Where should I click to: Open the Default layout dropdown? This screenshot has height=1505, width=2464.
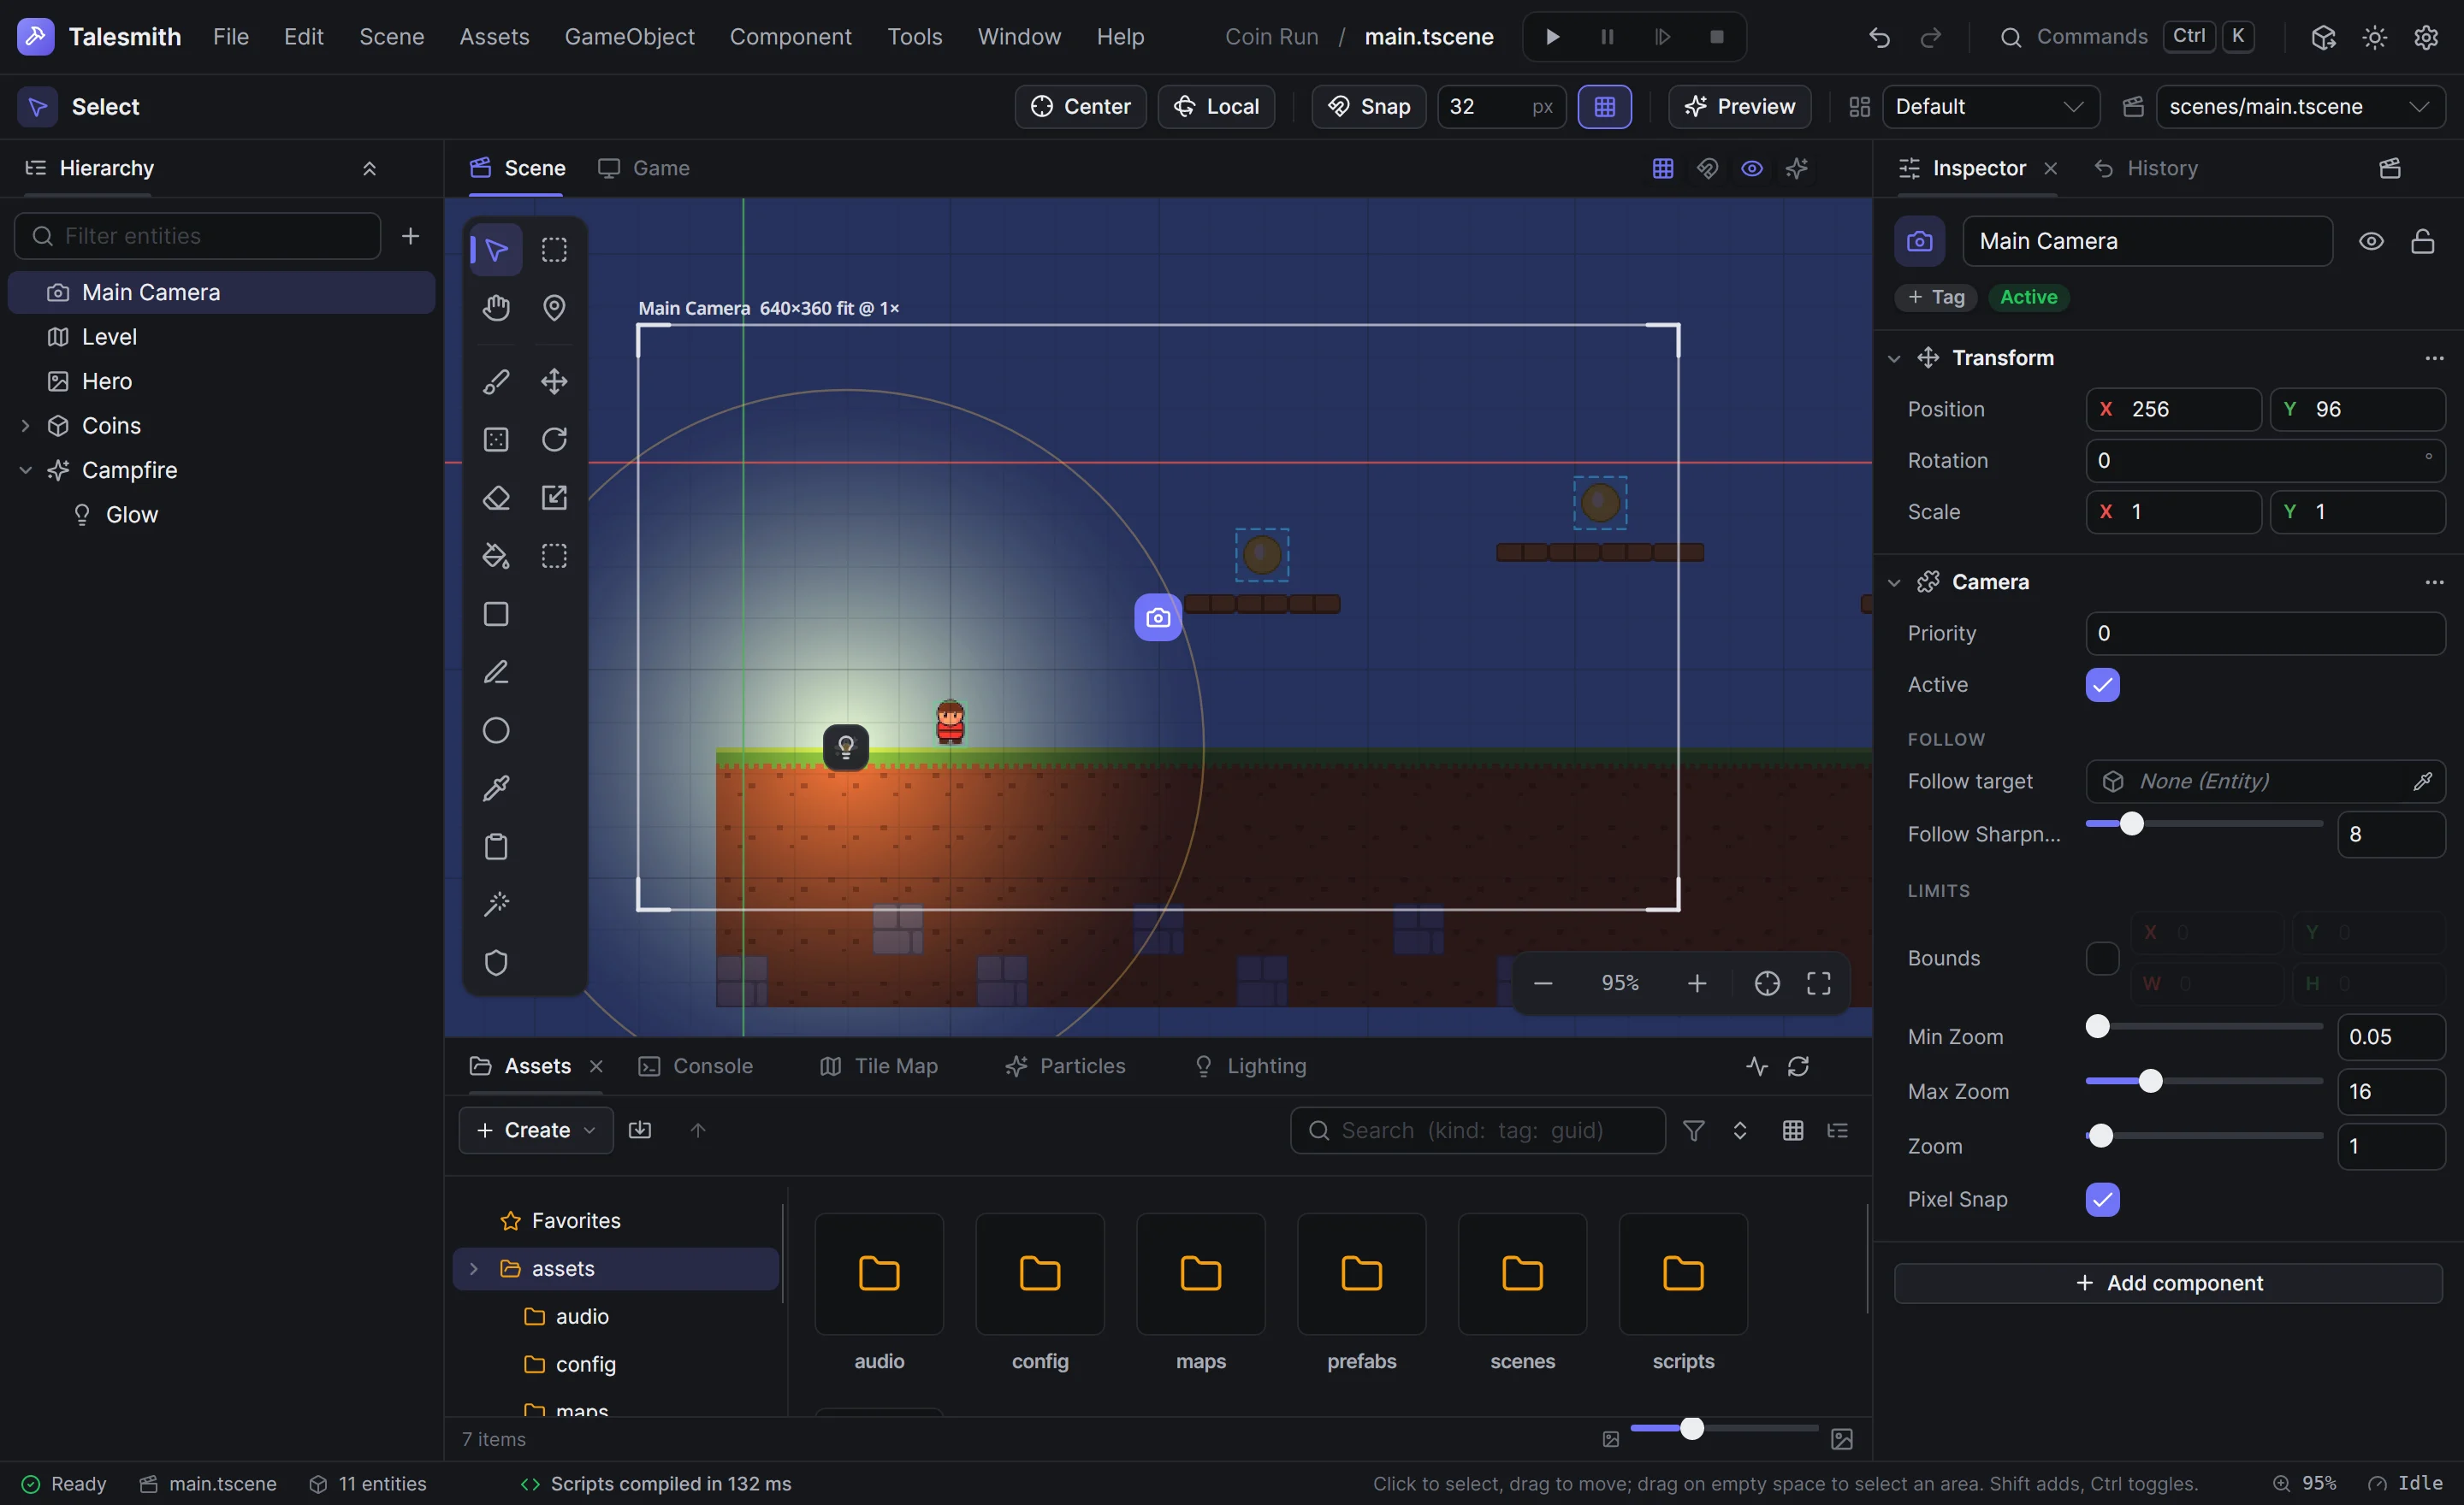(x=1990, y=106)
